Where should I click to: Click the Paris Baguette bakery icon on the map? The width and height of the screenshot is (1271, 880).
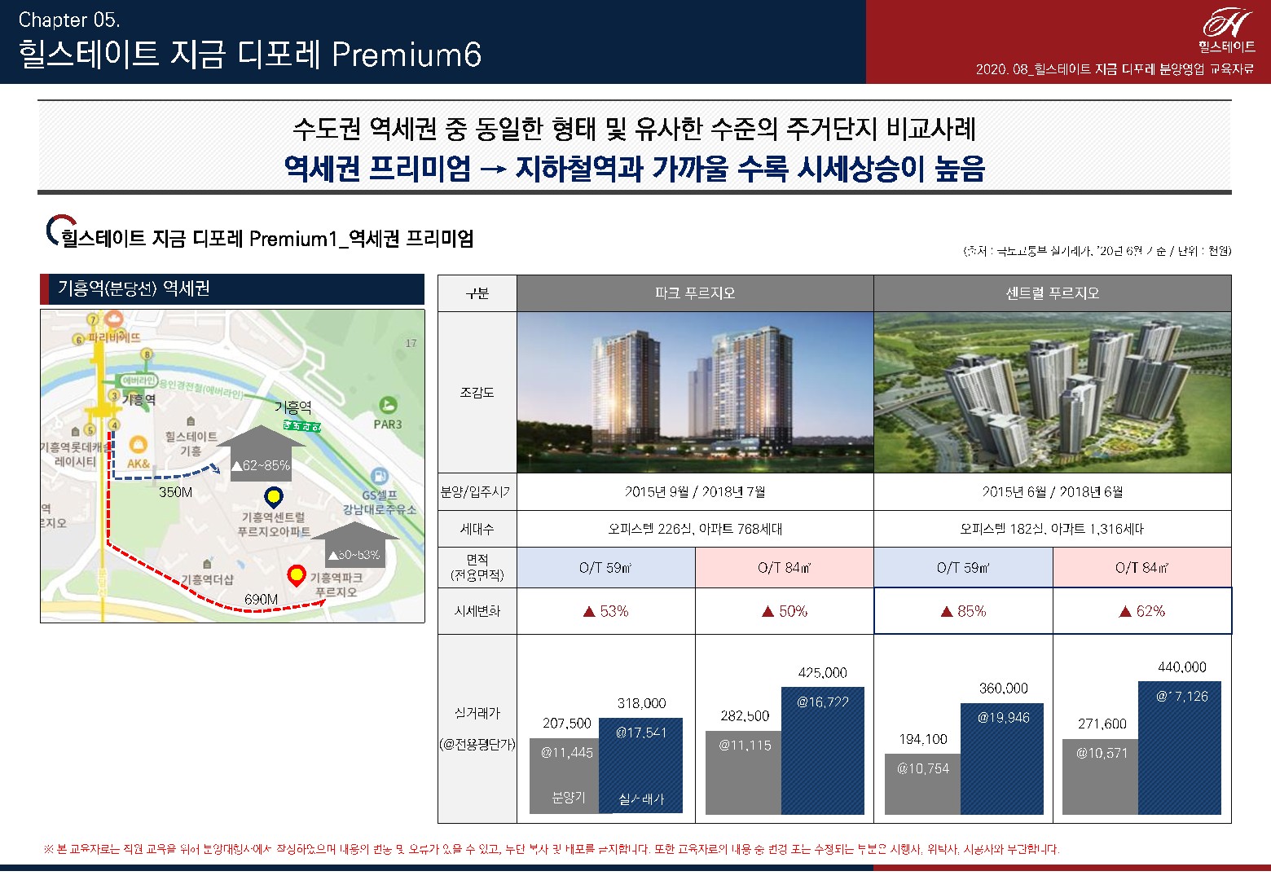(112, 319)
